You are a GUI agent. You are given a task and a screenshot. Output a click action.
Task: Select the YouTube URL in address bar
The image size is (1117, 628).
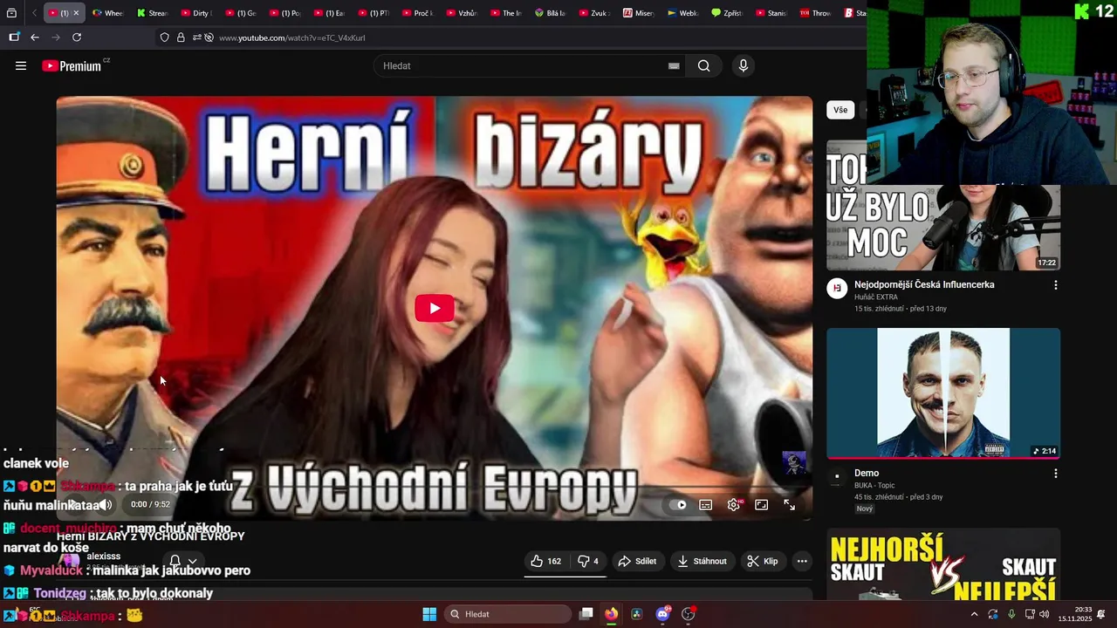point(291,38)
